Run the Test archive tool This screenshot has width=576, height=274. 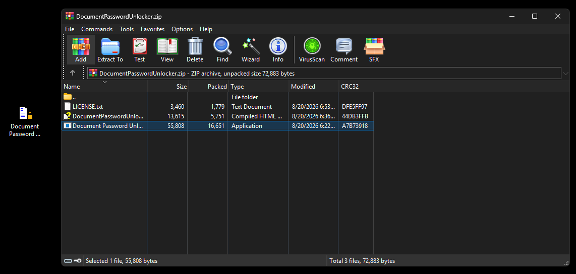[x=140, y=50]
